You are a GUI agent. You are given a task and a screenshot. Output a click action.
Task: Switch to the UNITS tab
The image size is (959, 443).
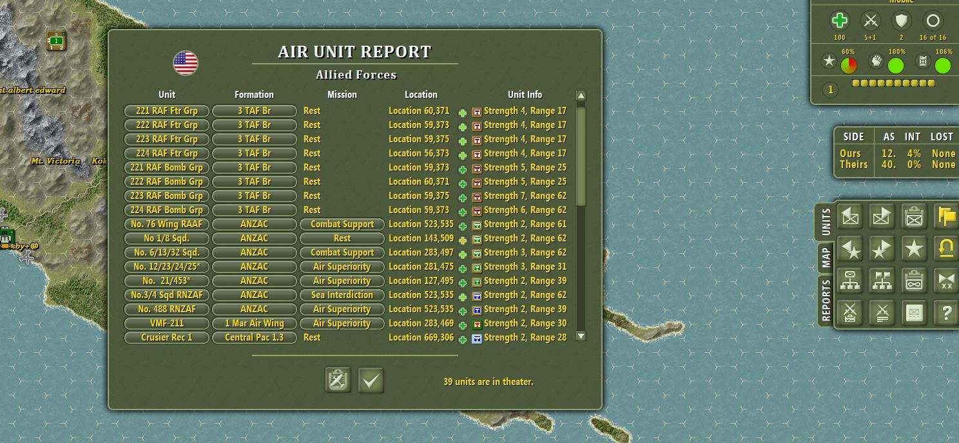[826, 222]
